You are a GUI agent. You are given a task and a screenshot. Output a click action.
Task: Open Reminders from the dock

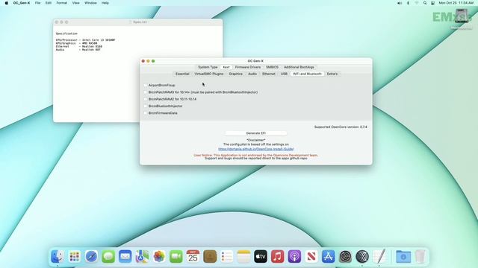[227, 257]
